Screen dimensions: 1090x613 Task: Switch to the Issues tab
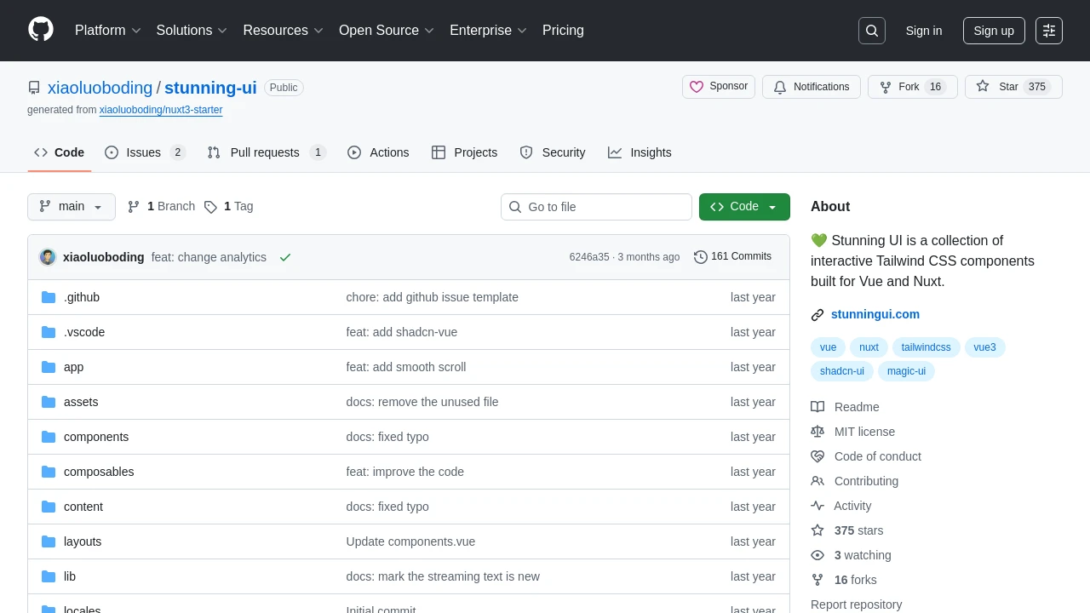tap(145, 152)
